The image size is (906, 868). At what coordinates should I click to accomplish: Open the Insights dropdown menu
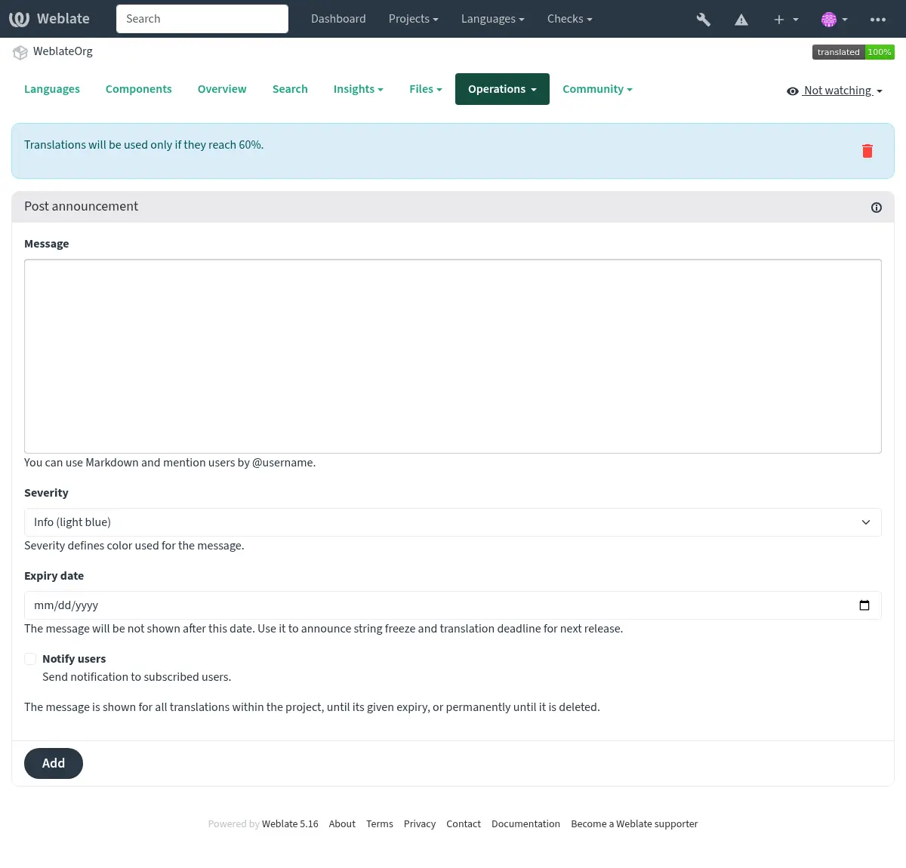coord(358,89)
